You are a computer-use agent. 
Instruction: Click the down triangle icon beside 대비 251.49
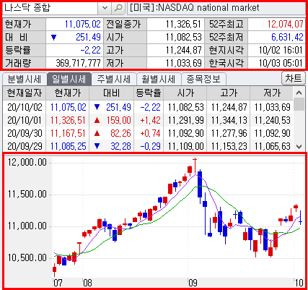53,38
